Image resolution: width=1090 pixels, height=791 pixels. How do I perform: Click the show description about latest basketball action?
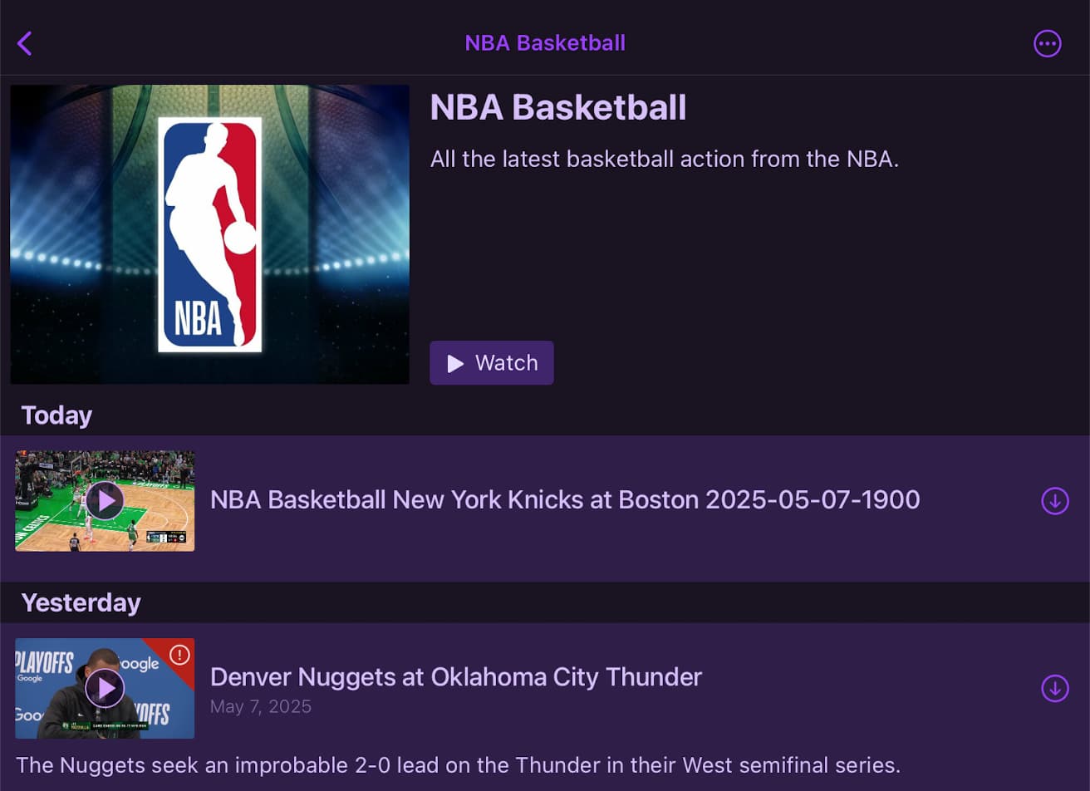click(664, 159)
